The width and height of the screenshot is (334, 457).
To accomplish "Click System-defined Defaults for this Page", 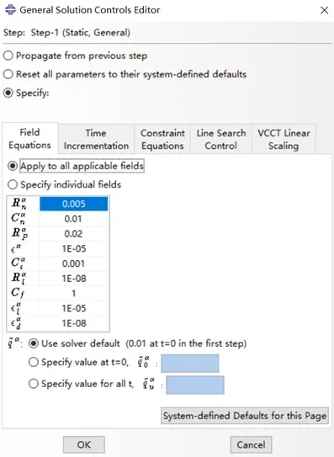I will pyautogui.click(x=245, y=416).
